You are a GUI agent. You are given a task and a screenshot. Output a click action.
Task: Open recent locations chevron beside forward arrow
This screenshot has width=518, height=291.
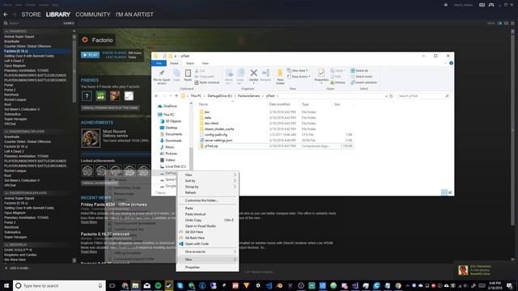click(171, 96)
